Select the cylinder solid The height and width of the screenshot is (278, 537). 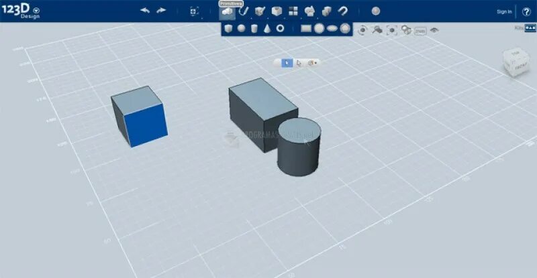[299, 147]
